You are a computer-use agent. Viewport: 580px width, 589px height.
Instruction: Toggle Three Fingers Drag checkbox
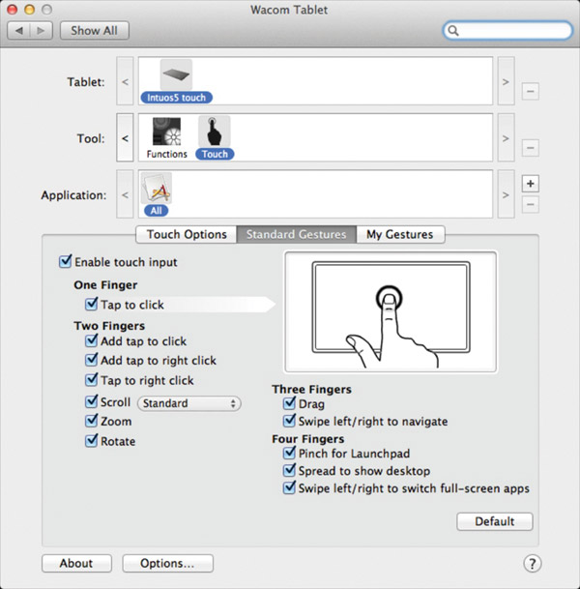pos(289,403)
